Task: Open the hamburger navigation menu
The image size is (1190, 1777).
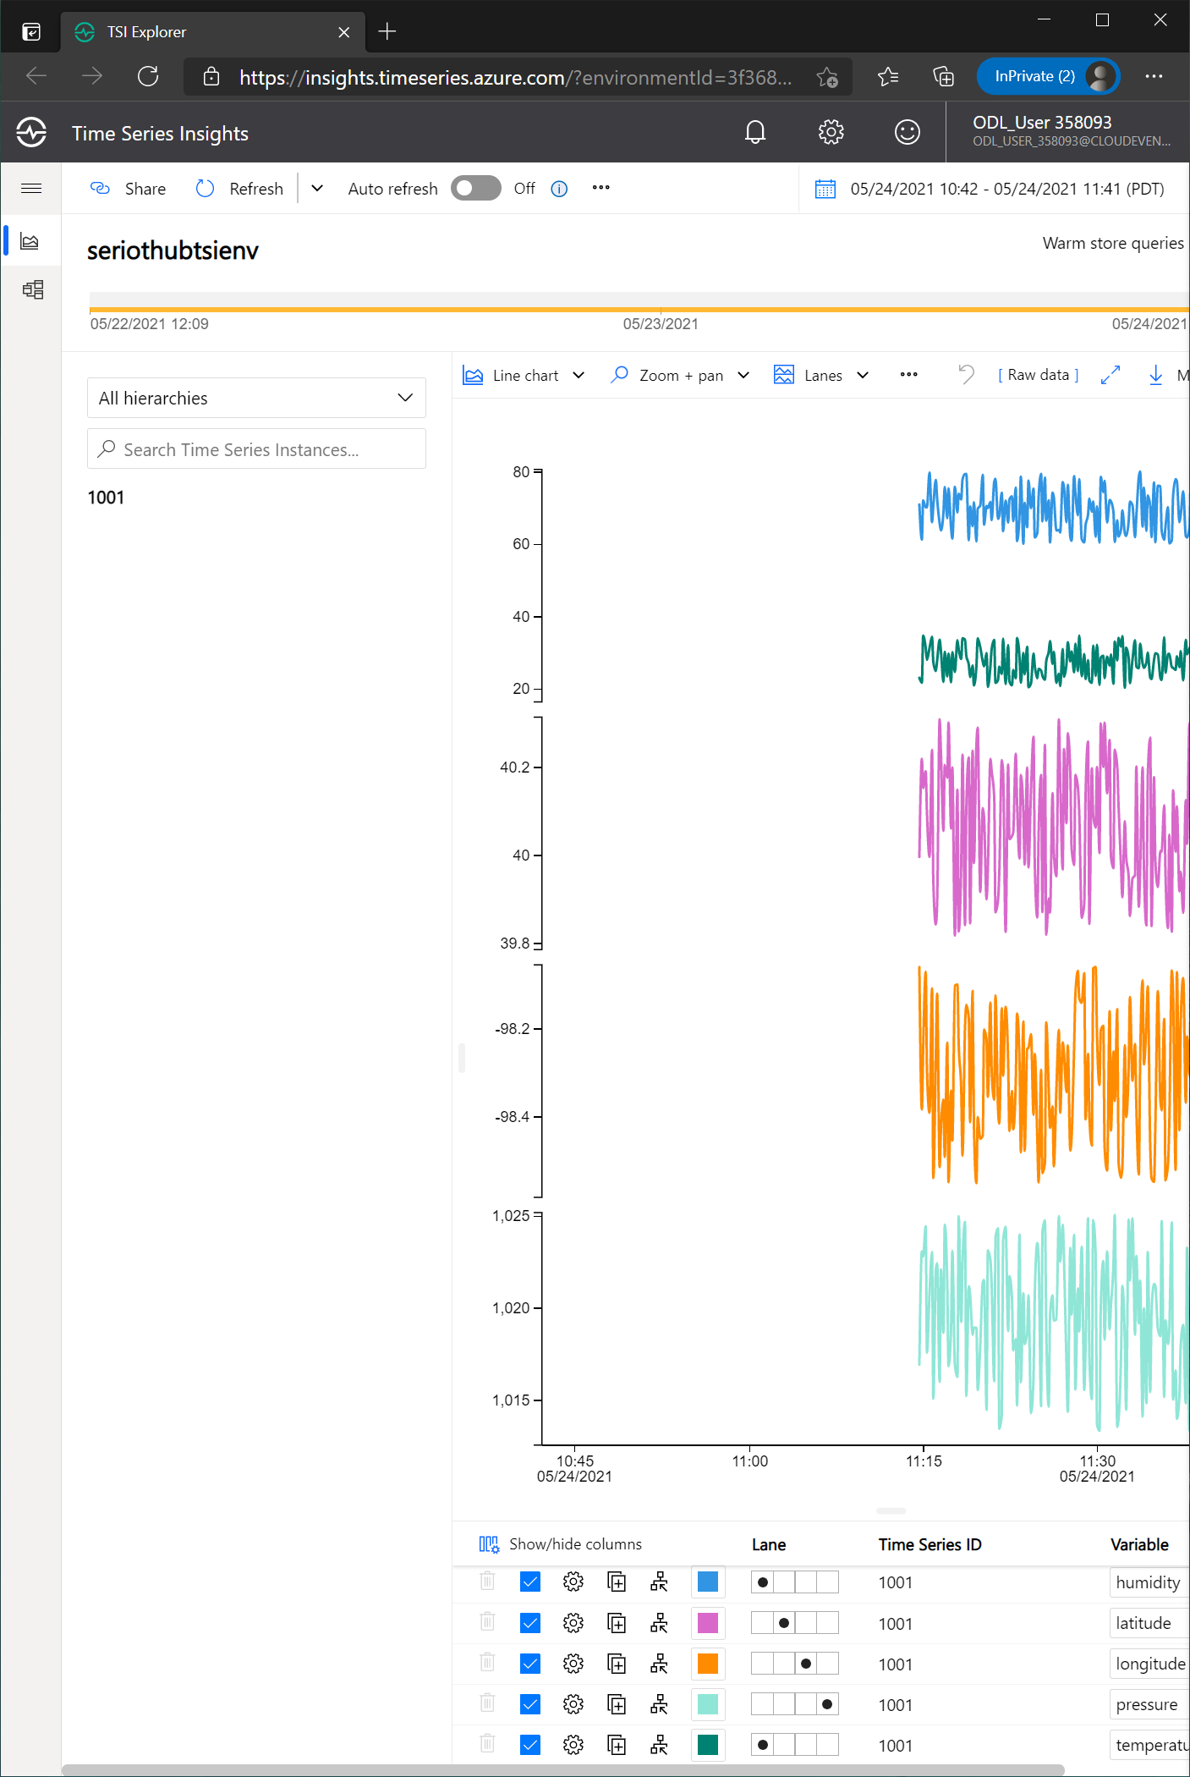Action: [x=31, y=188]
